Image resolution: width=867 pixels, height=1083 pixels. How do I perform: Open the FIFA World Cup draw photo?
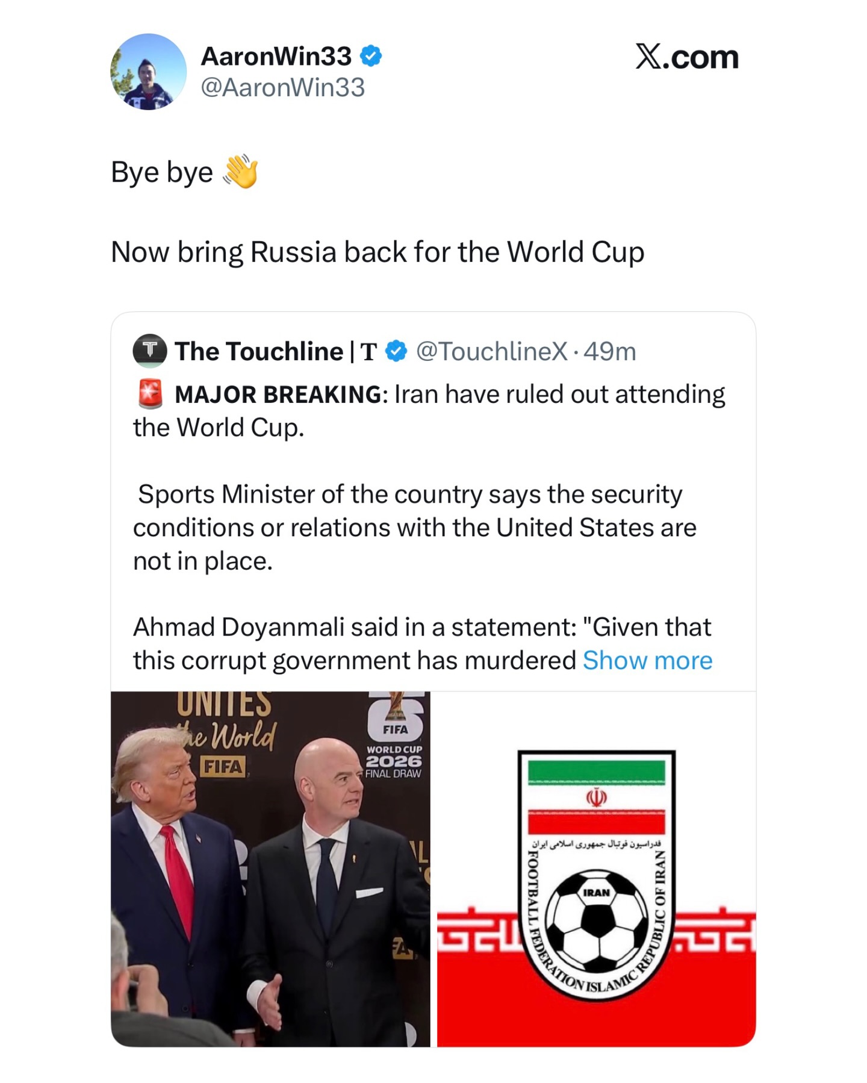pyautogui.click(x=270, y=869)
